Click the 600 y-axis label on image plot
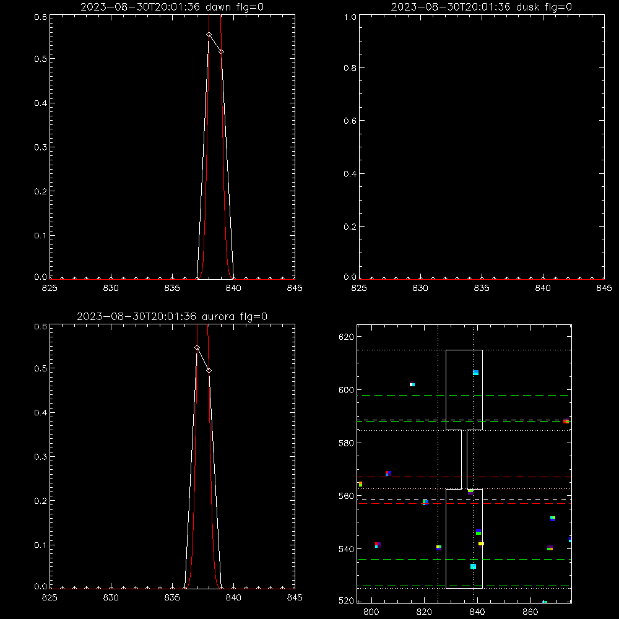The height and width of the screenshot is (619, 619). click(346, 389)
